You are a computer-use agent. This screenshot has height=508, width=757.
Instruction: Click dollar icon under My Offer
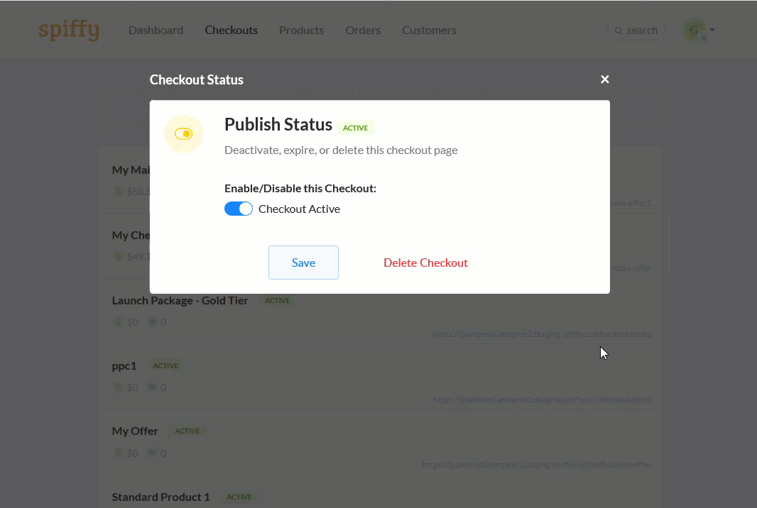pyautogui.click(x=119, y=453)
